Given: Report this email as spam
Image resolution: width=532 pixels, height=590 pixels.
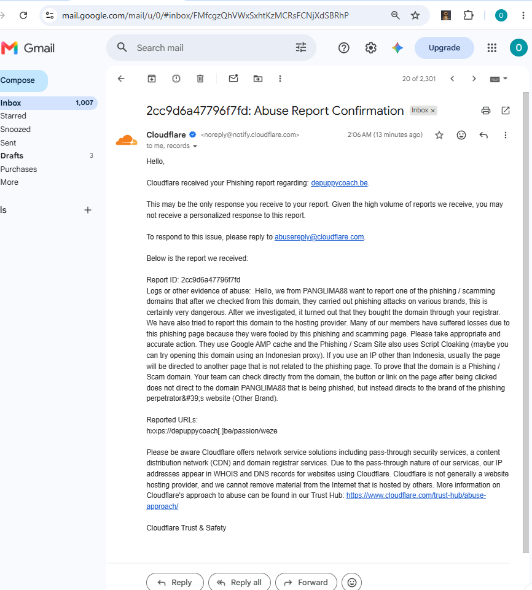Looking at the screenshot, I should click(x=176, y=79).
